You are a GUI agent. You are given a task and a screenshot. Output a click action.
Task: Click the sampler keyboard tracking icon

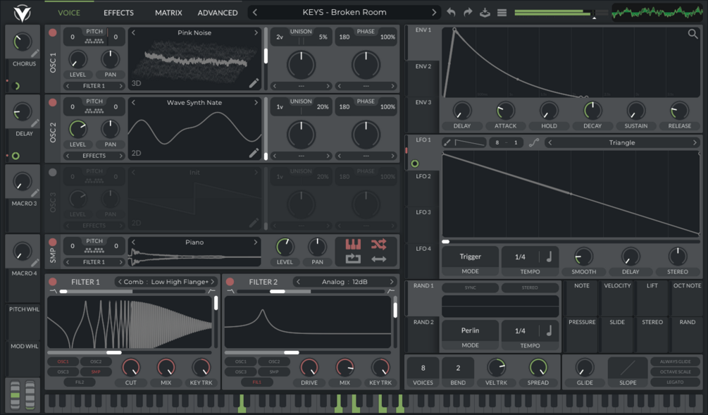click(353, 244)
